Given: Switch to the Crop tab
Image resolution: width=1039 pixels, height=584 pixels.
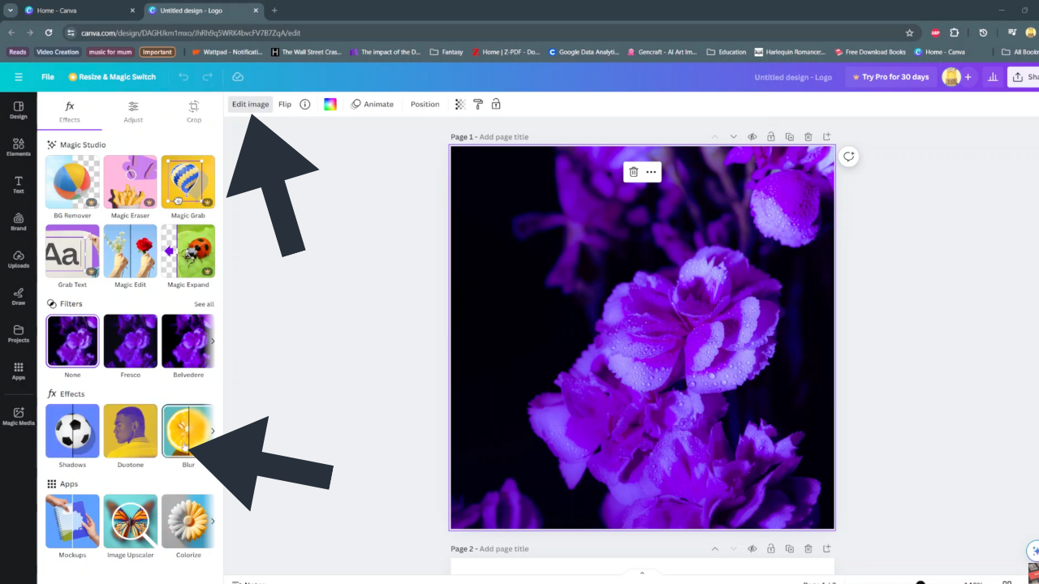Looking at the screenshot, I should 194,112.
